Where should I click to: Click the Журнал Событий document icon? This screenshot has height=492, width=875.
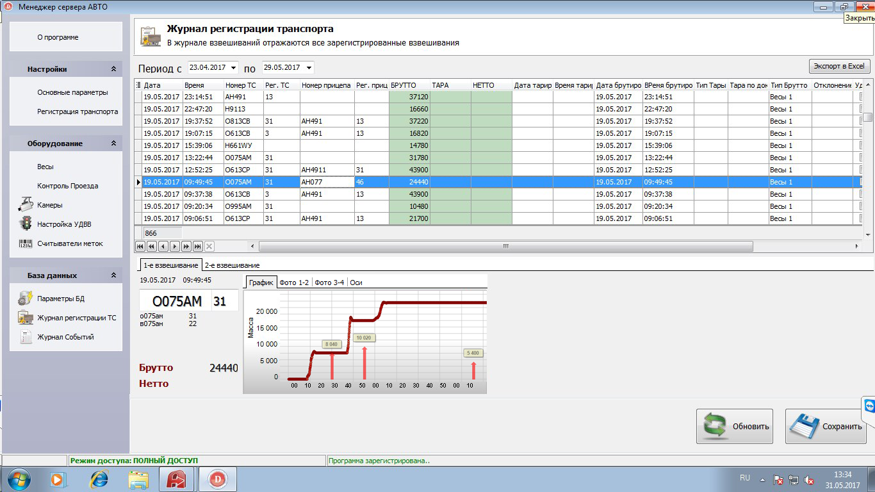click(x=26, y=337)
